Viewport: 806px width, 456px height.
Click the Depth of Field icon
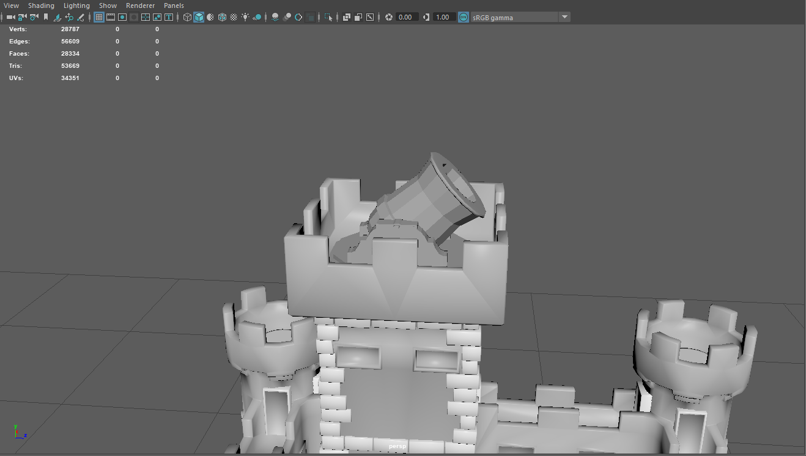point(310,17)
